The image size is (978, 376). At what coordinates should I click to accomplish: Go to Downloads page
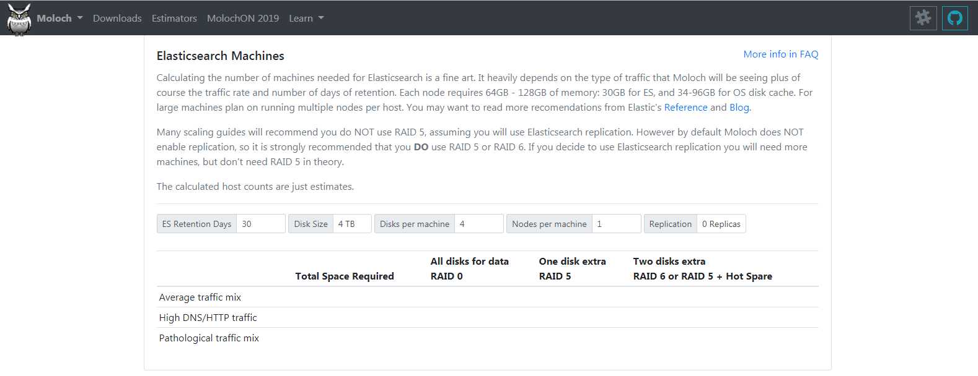[117, 19]
